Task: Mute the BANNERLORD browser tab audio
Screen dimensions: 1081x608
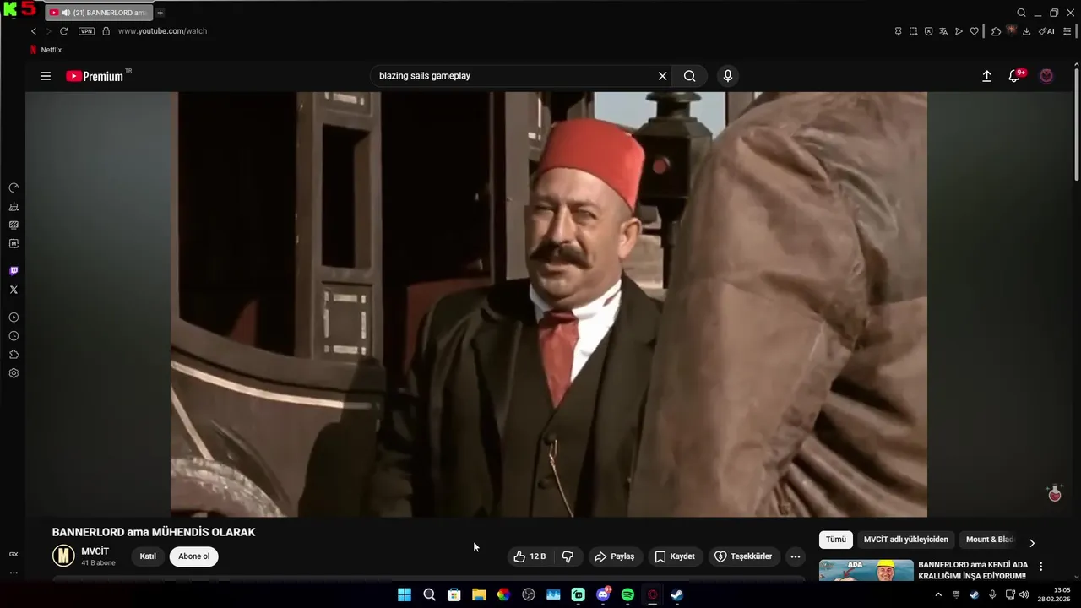Action: (66, 13)
